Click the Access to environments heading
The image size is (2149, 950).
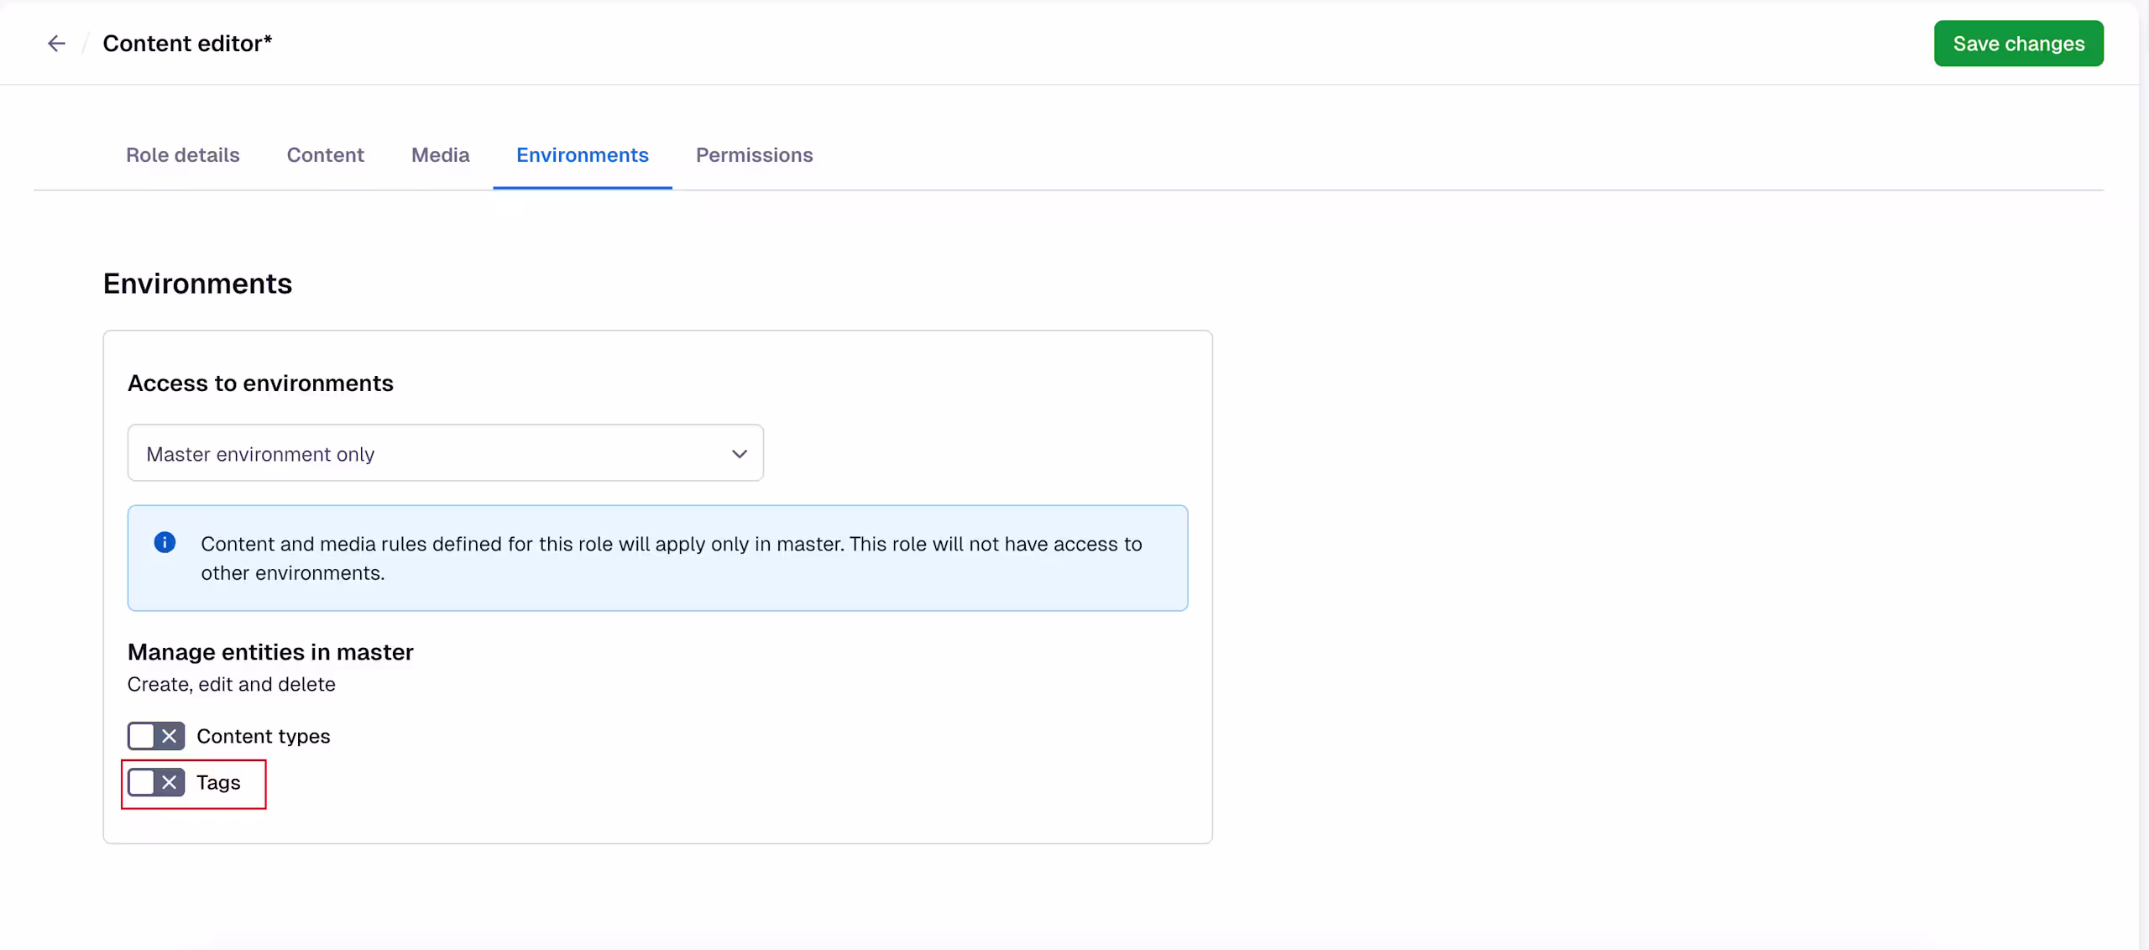(260, 384)
